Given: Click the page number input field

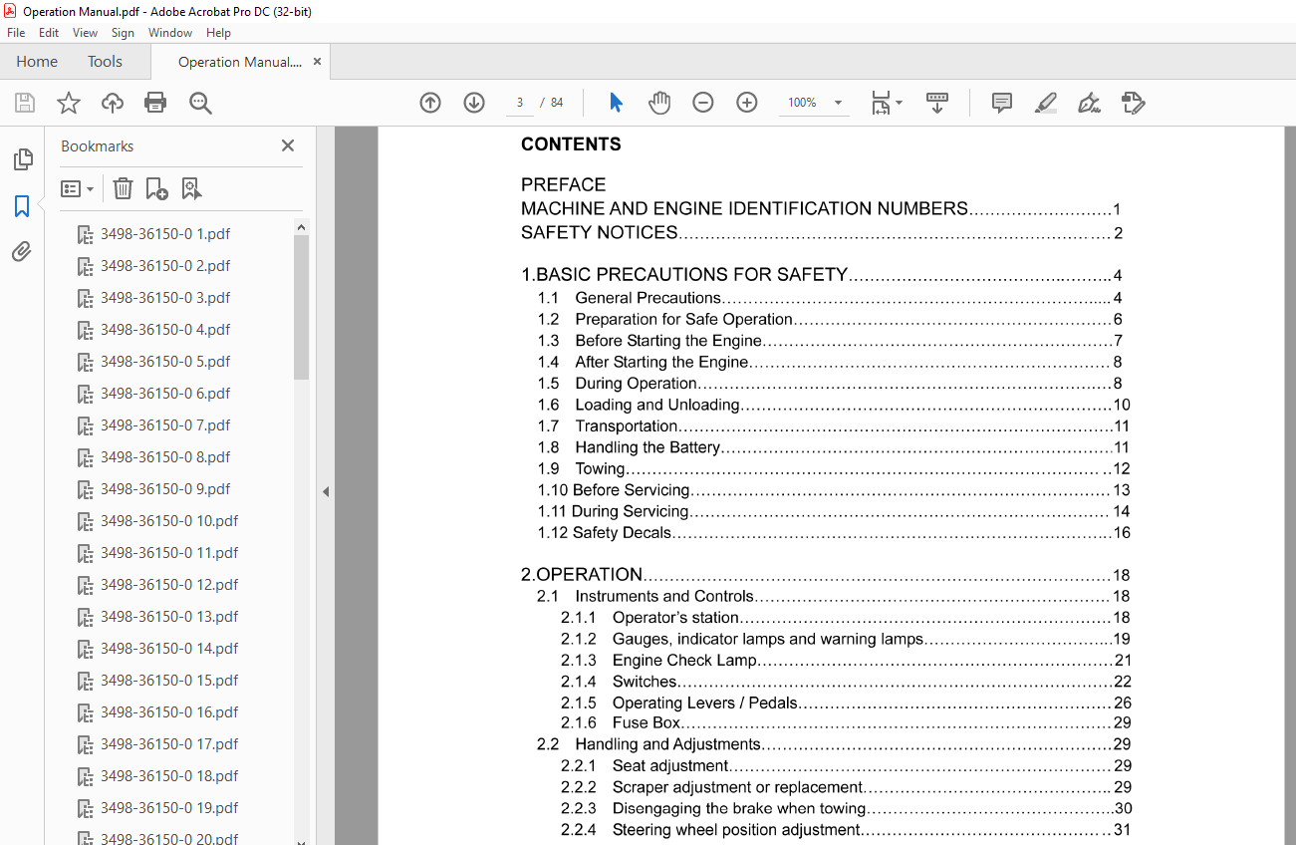Looking at the screenshot, I should click(x=519, y=103).
